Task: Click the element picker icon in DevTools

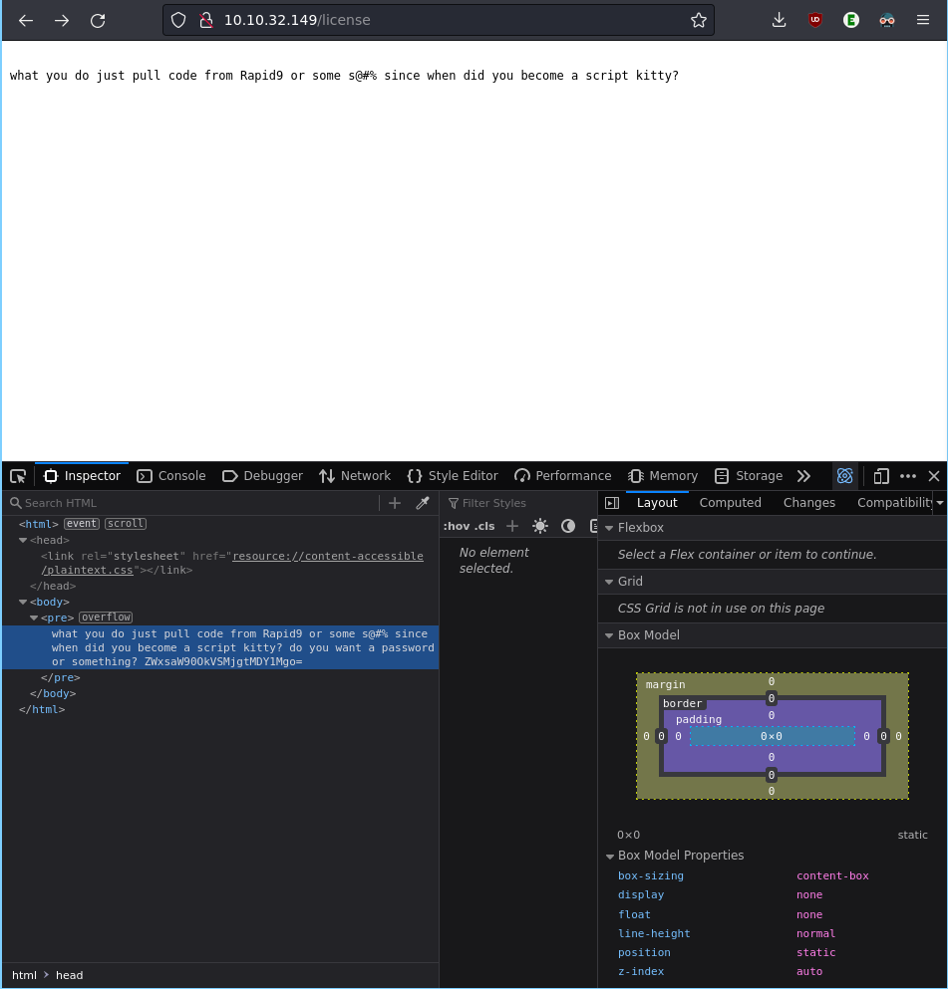Action: [x=18, y=476]
